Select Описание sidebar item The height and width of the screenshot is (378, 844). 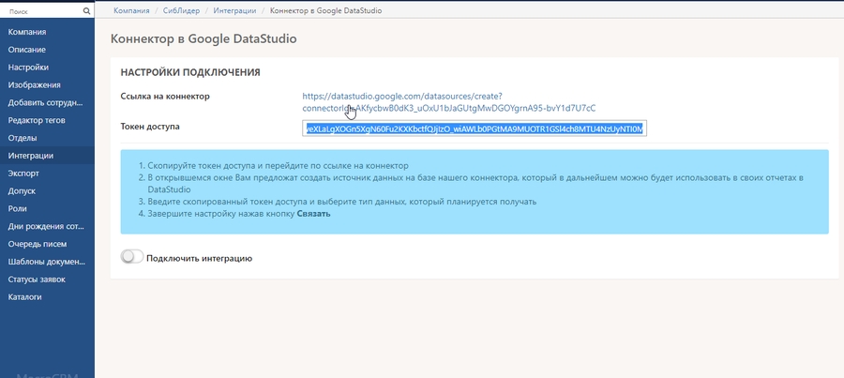click(x=27, y=50)
